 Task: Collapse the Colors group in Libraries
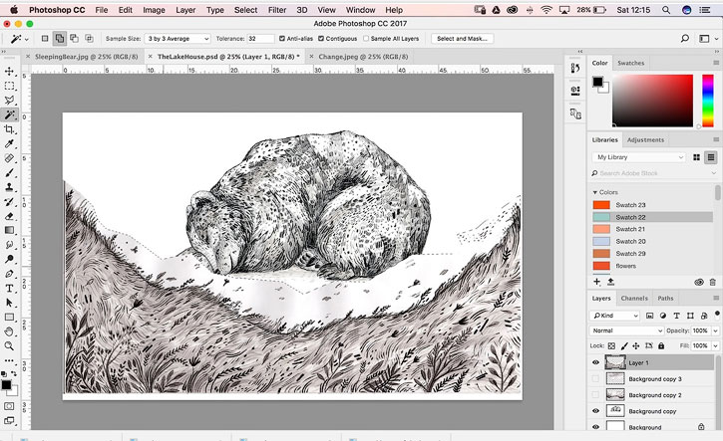pyautogui.click(x=594, y=192)
